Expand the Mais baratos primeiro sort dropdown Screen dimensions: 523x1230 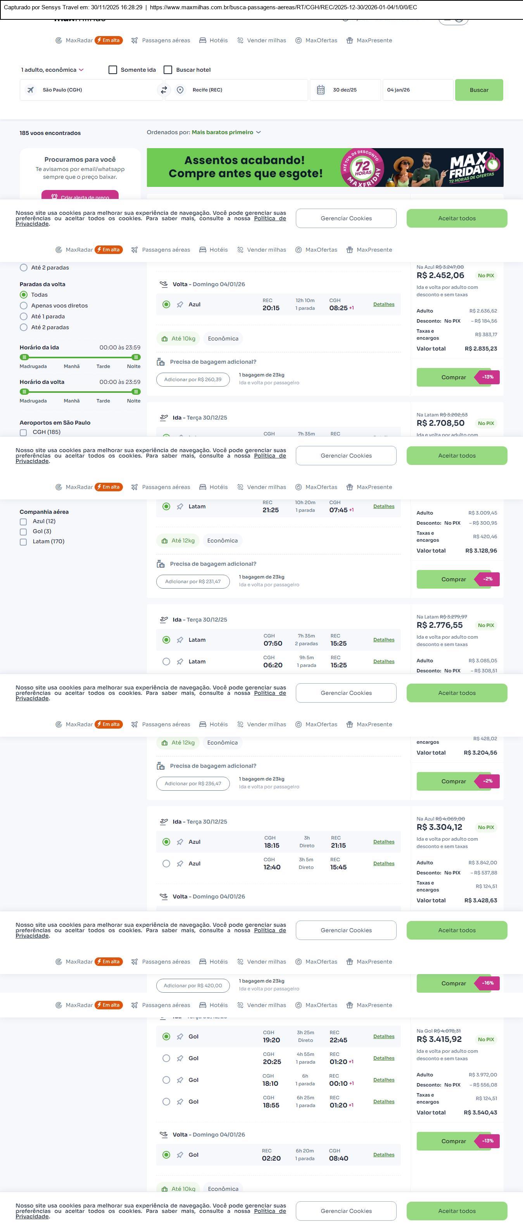point(226,132)
